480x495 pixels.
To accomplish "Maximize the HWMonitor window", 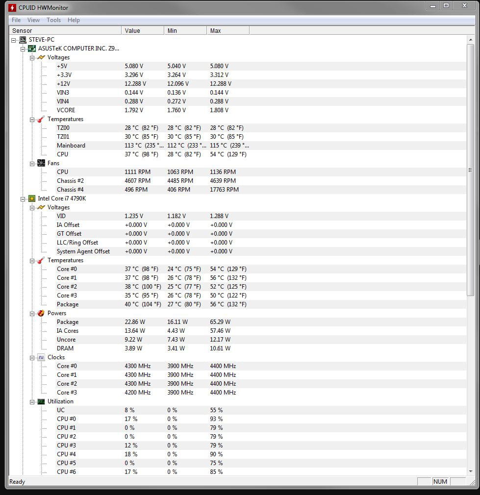I will pyautogui.click(x=446, y=6).
